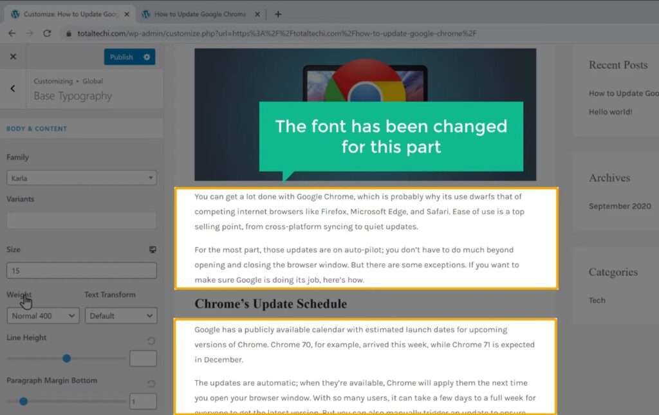Adjust the Line Height slider handle
Image resolution: width=659 pixels, height=415 pixels.
(x=67, y=358)
